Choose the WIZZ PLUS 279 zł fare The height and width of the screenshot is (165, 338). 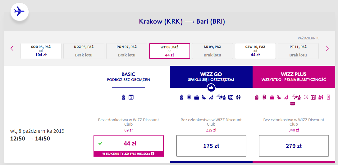[x=294, y=146]
